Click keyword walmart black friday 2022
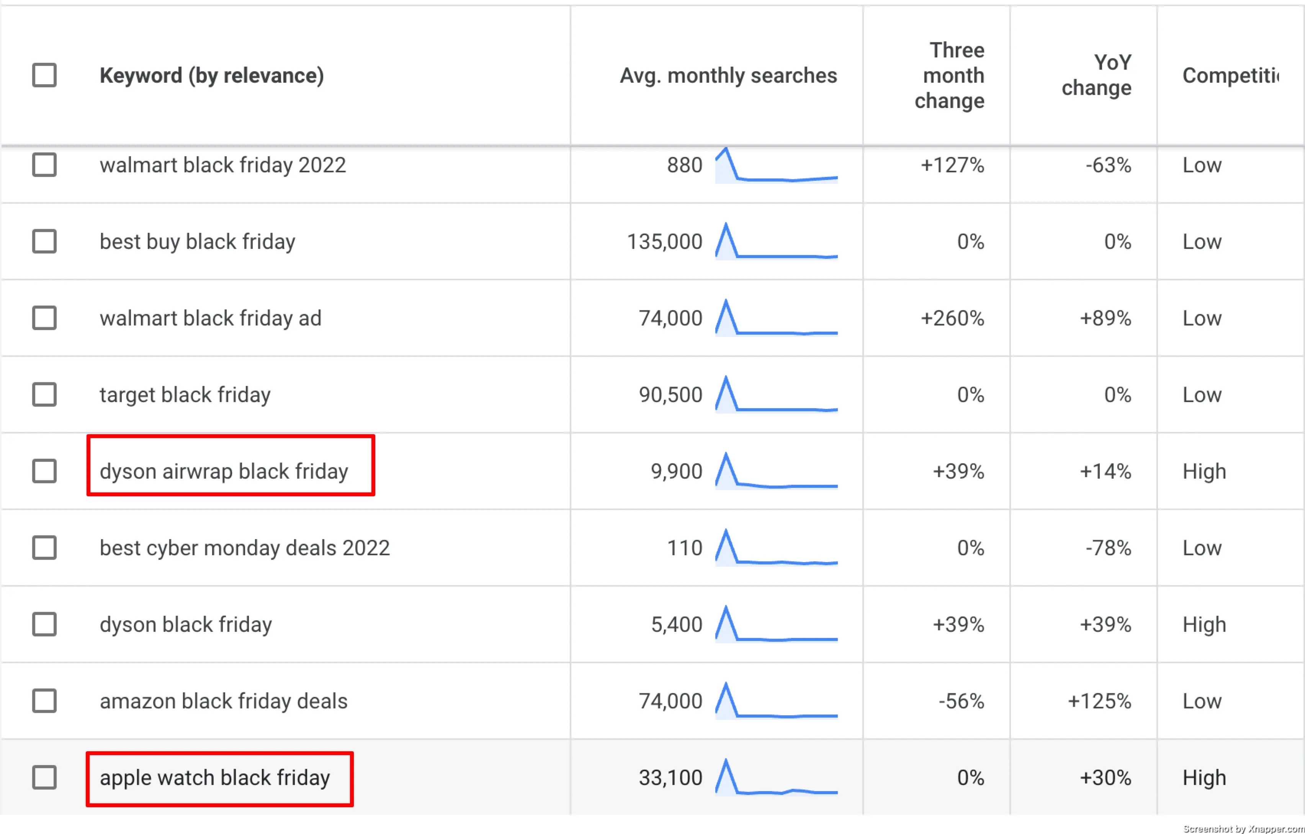The width and height of the screenshot is (1305, 834). 223,165
